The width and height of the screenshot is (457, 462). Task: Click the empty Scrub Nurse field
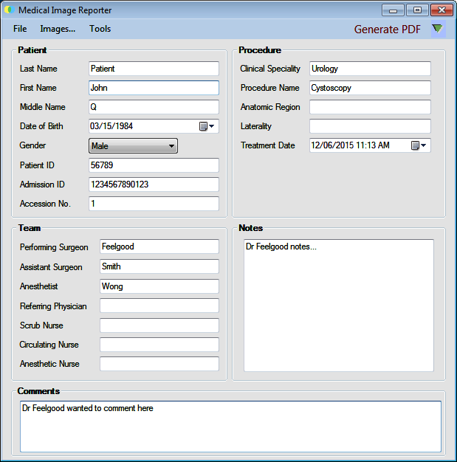[159, 325]
